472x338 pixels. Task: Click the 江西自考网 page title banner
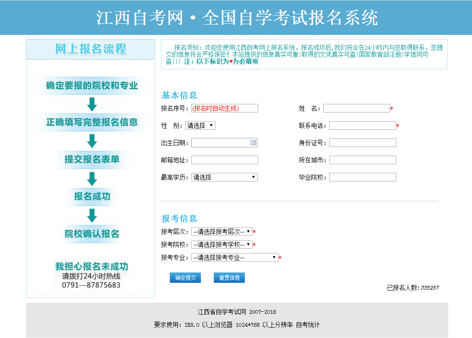pos(236,17)
